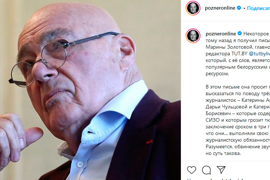Viewport: 270px width, 180px height.
Task: Click the caption line 'но суть такова.'
Action: [x=223, y=153]
